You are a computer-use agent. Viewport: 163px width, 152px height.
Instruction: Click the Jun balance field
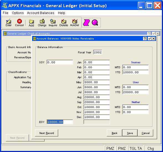(96, 87)
